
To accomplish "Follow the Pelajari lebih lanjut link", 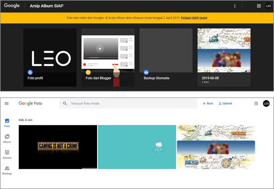I will (x=194, y=18).
